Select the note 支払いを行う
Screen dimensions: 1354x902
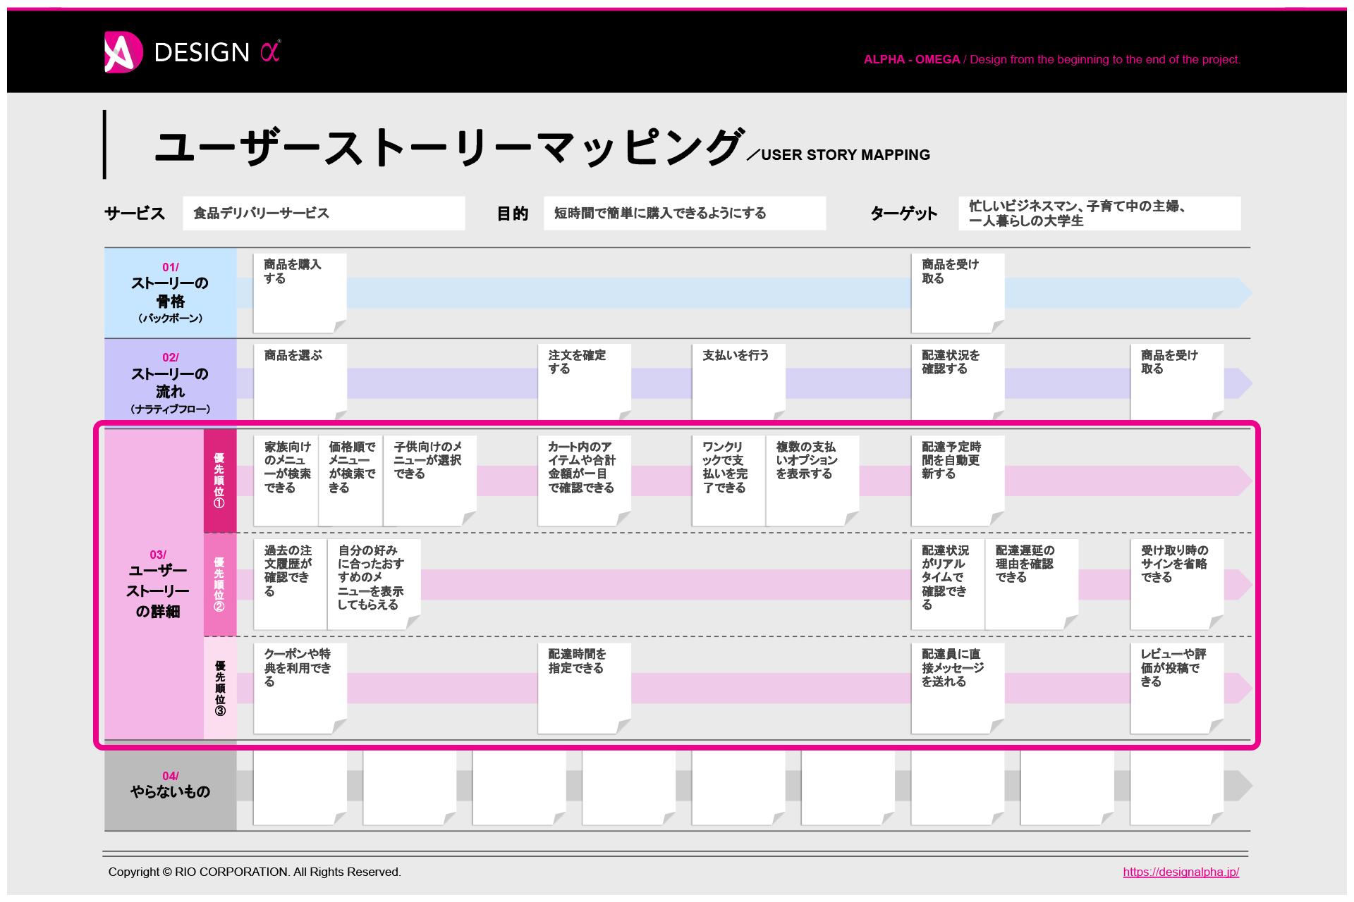(x=738, y=382)
